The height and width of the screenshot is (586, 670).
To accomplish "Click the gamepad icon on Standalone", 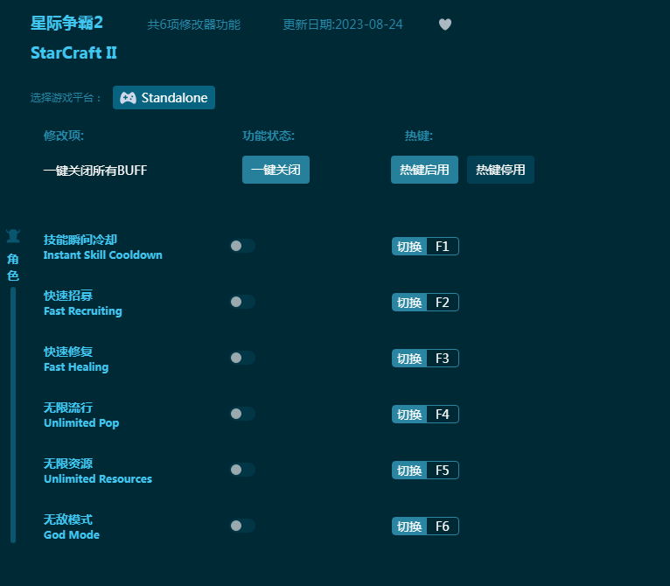I will (x=128, y=98).
